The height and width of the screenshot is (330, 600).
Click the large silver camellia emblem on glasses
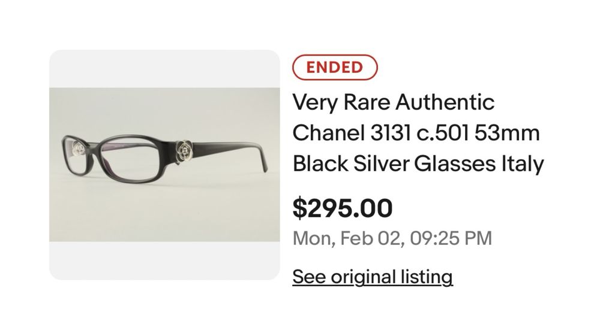pyautogui.click(x=184, y=150)
